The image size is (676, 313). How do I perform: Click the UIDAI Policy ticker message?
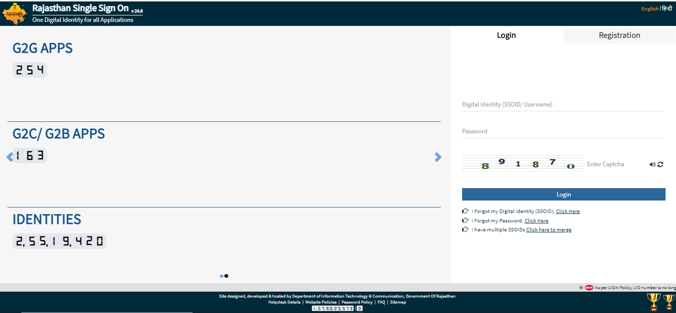pyautogui.click(x=635, y=288)
